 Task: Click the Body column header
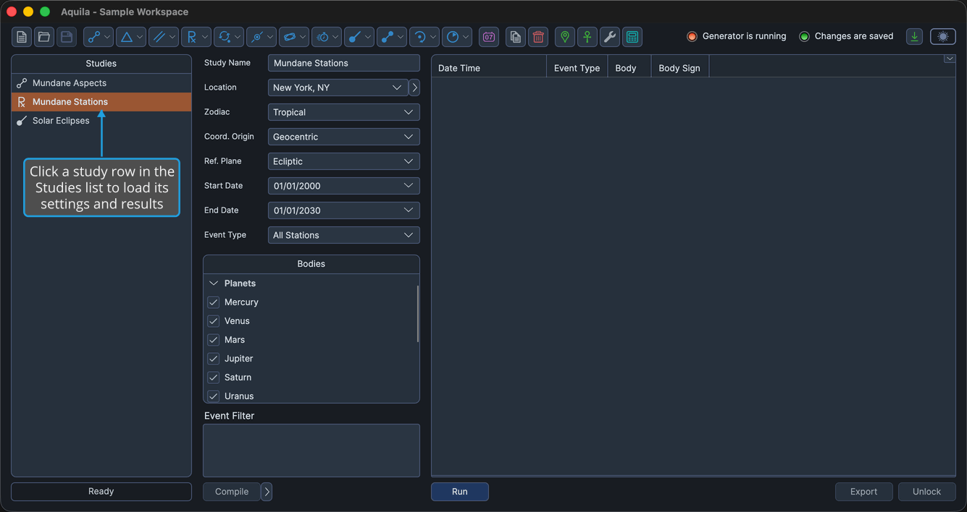(x=629, y=68)
